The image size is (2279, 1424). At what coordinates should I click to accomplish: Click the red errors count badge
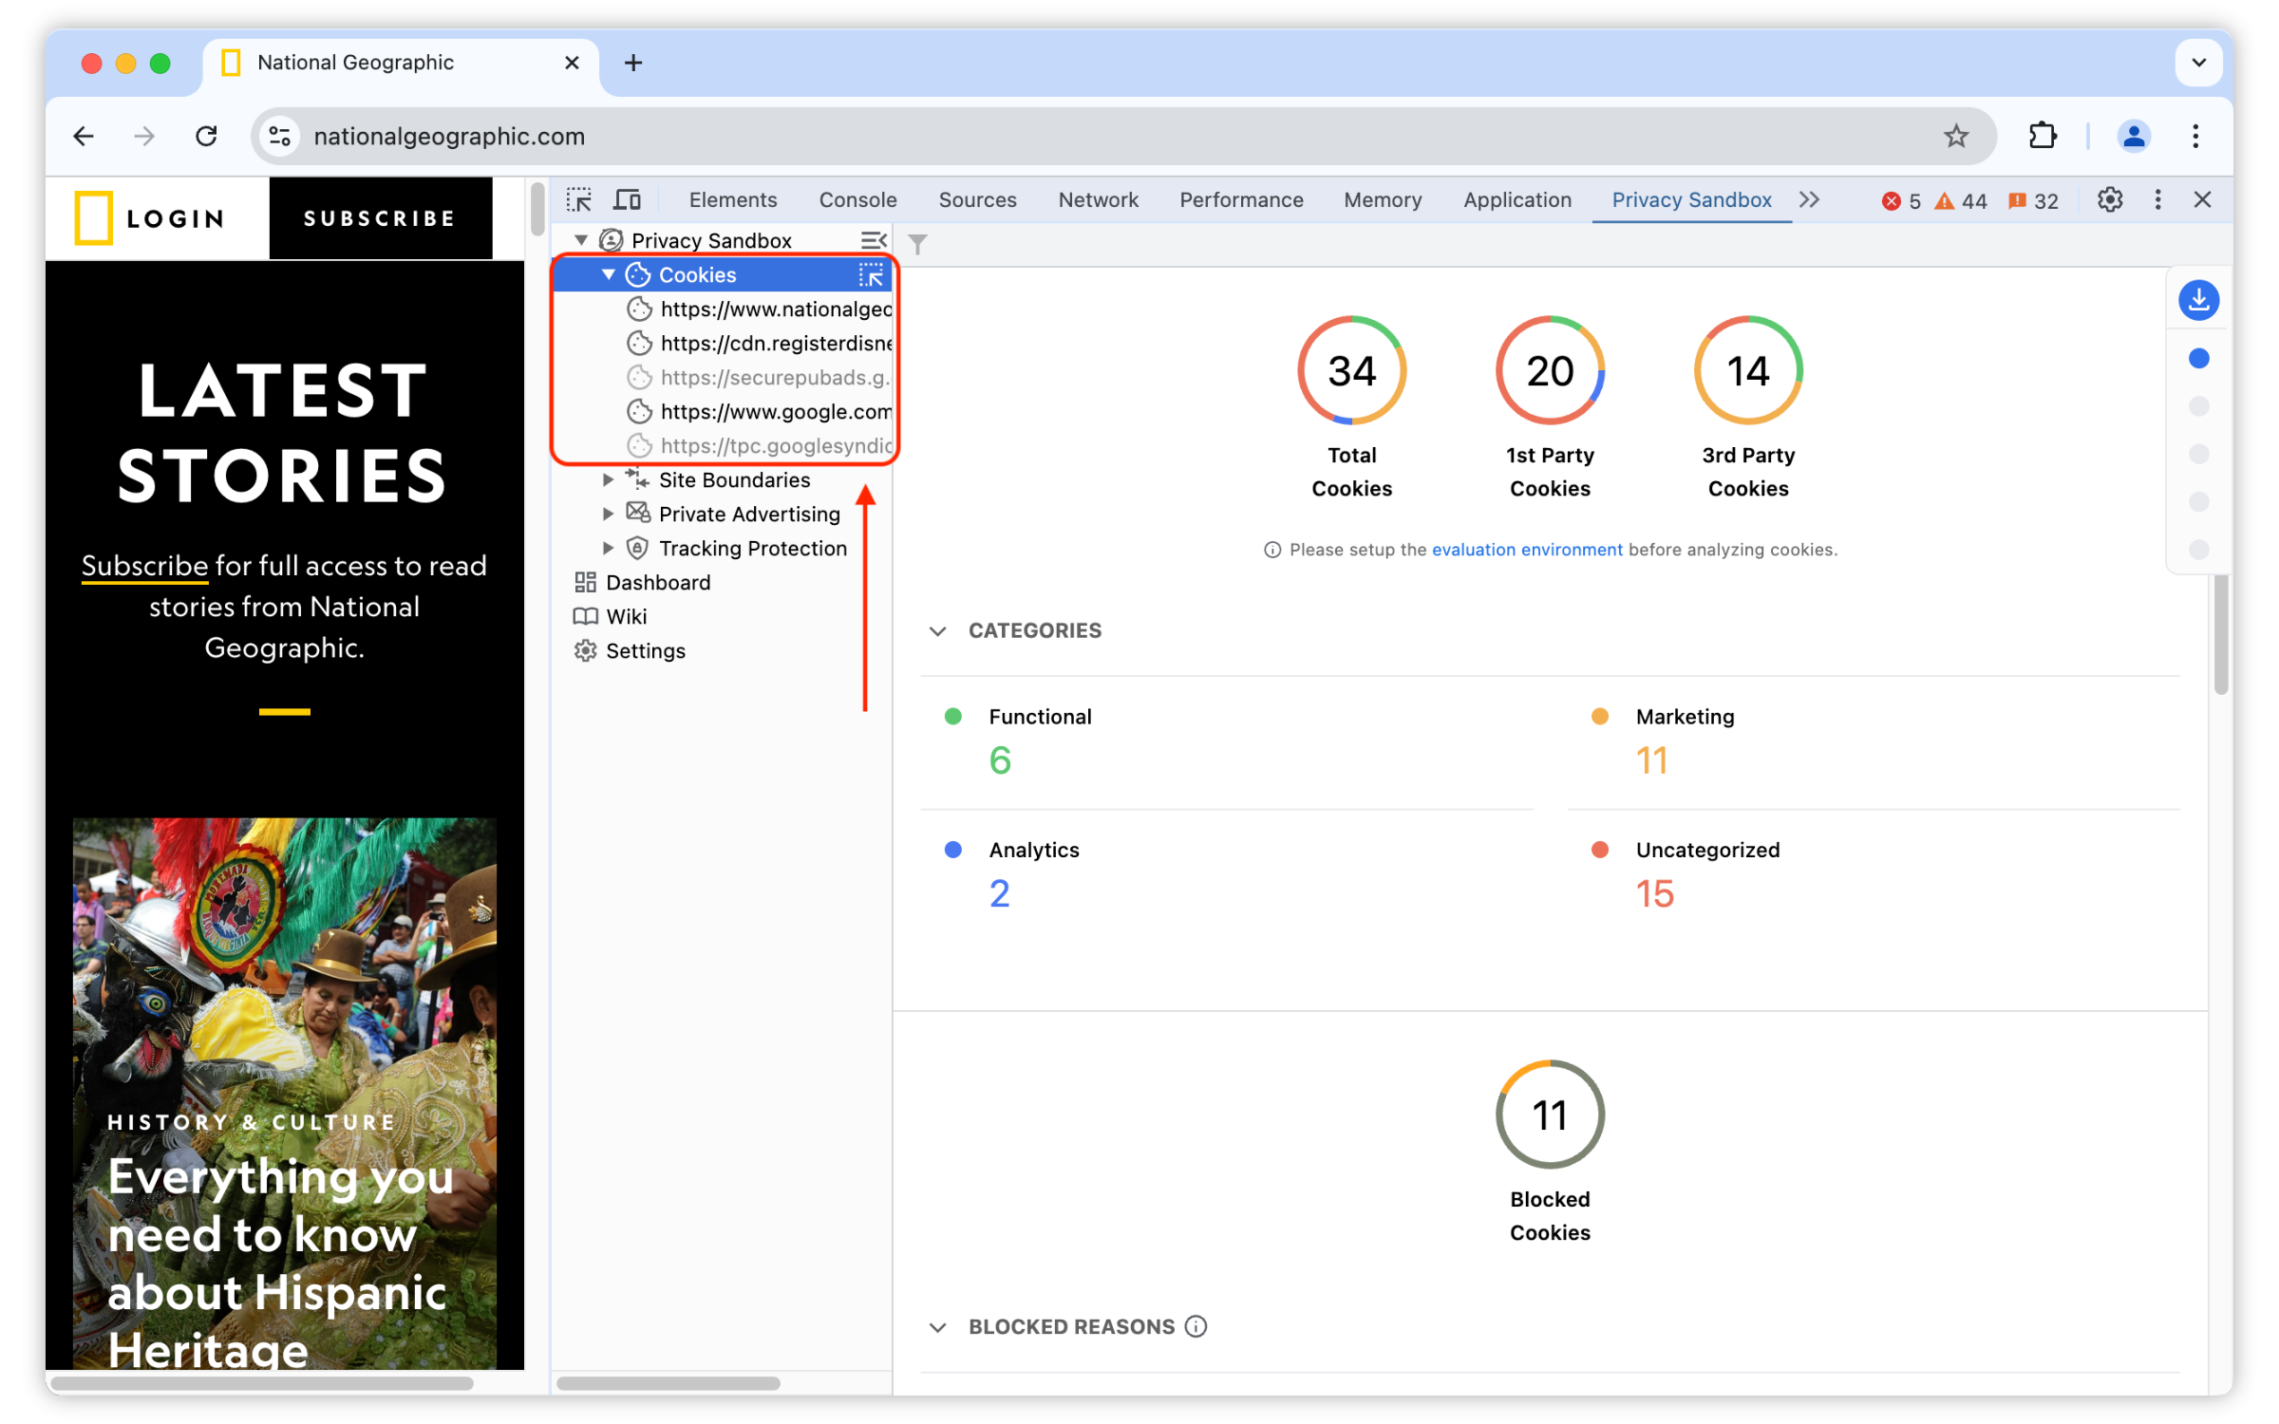click(x=1901, y=201)
